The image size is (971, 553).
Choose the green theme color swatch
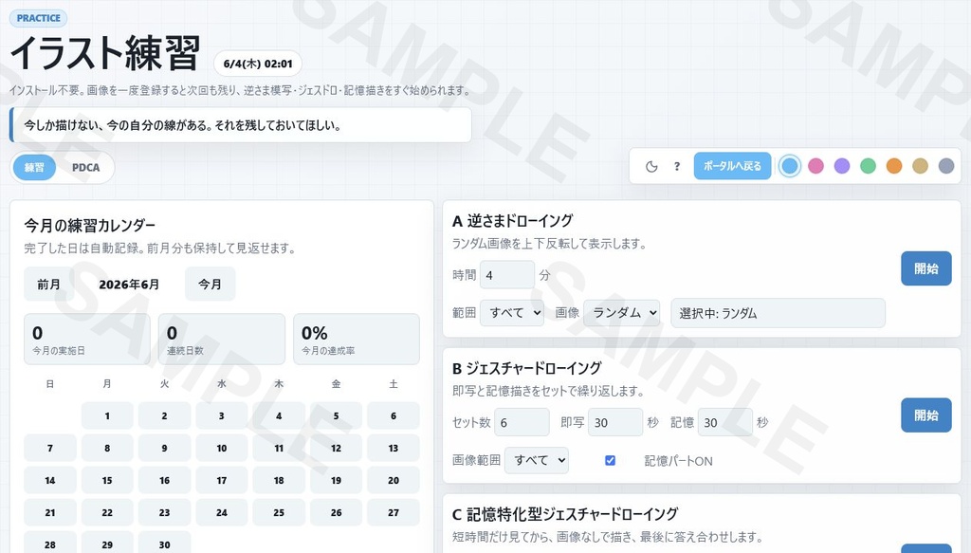tap(869, 166)
